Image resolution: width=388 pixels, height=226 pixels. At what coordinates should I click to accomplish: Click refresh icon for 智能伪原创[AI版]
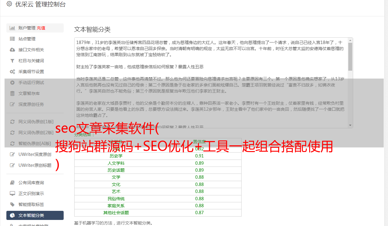(x=12, y=143)
